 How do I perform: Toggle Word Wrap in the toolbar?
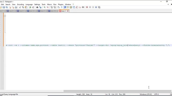pos(59,7)
